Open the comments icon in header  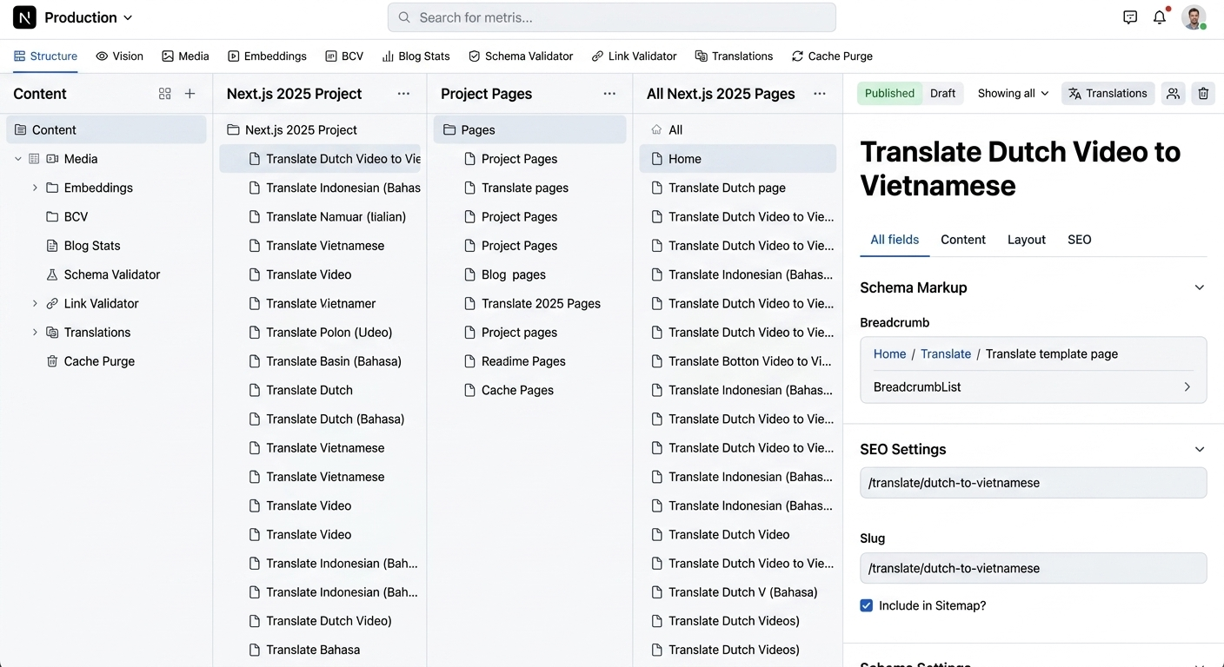tap(1130, 17)
